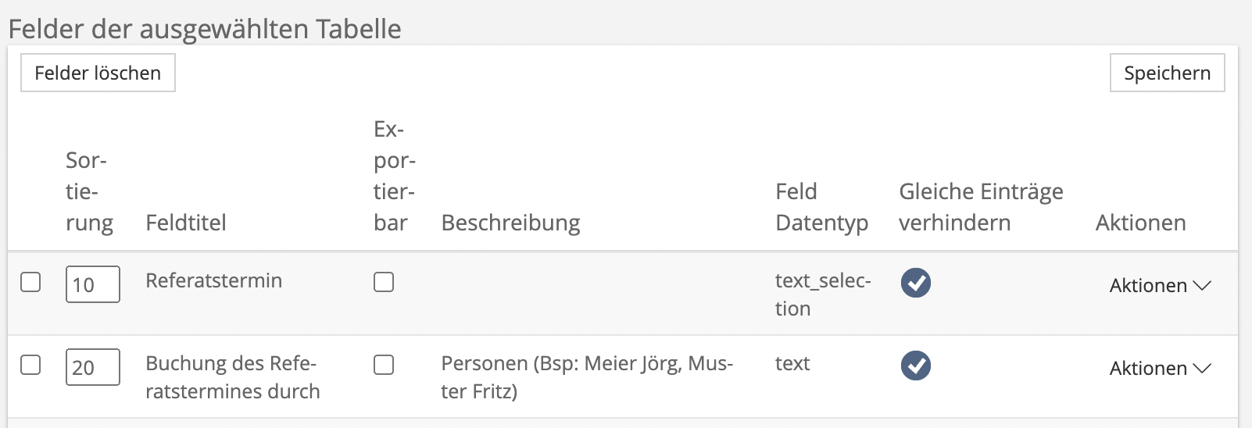
Task: Click the Exportierbar column header
Action: click(393, 176)
